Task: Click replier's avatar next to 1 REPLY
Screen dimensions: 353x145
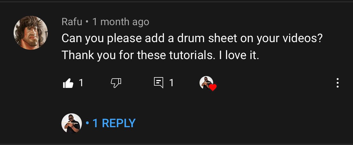Action: [72, 123]
